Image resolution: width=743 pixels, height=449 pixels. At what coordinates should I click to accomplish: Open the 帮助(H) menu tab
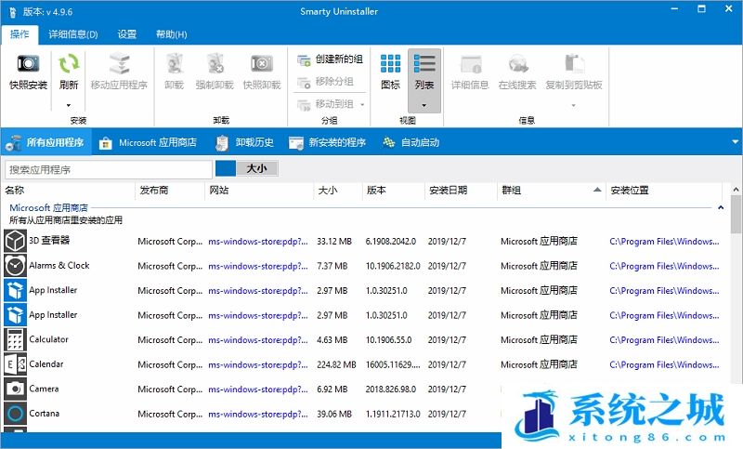point(172,34)
